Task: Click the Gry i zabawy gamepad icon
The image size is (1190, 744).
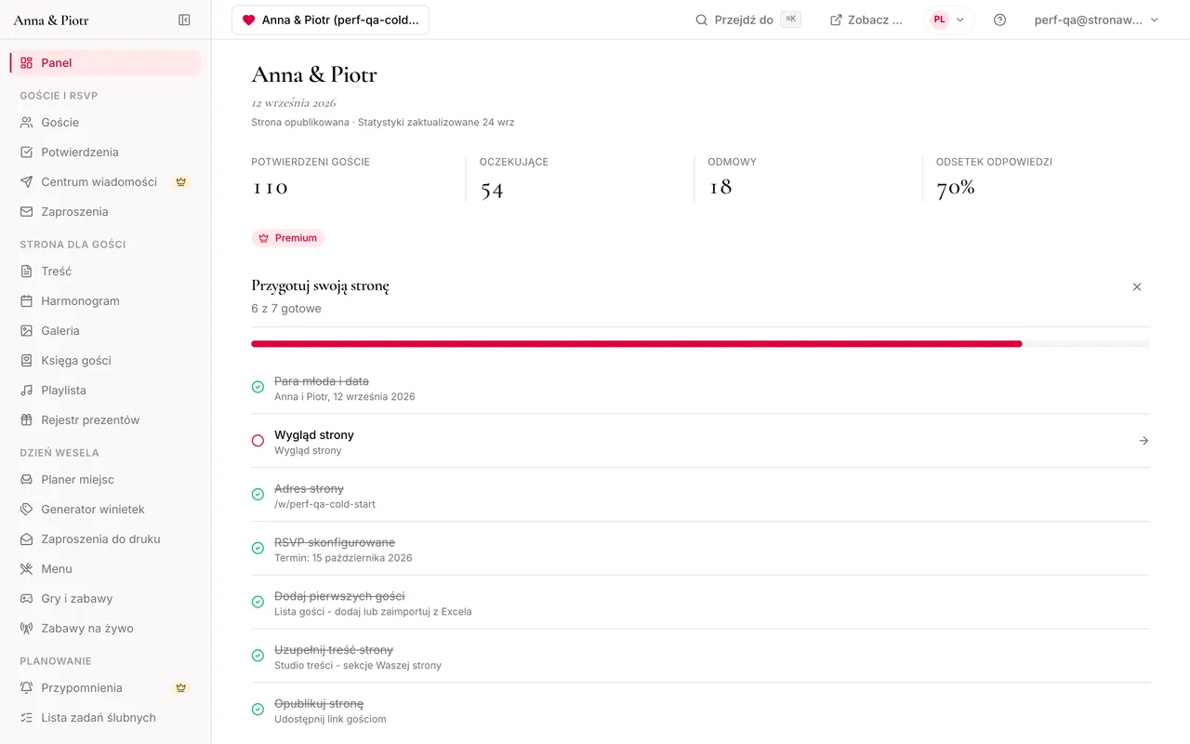Action: [x=26, y=598]
